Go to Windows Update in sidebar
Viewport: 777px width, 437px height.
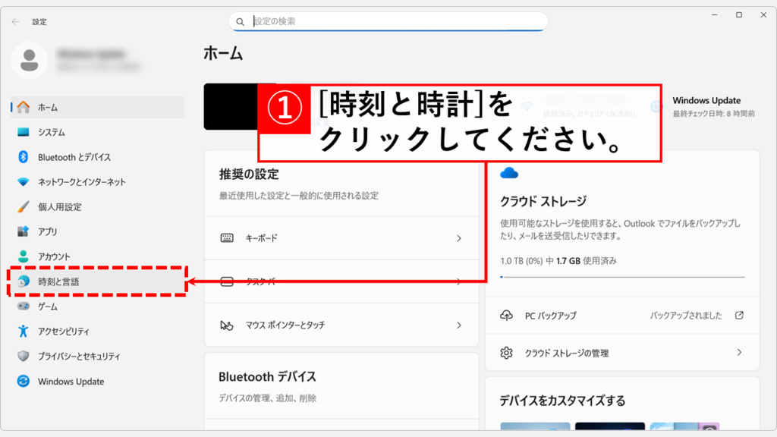tap(71, 382)
